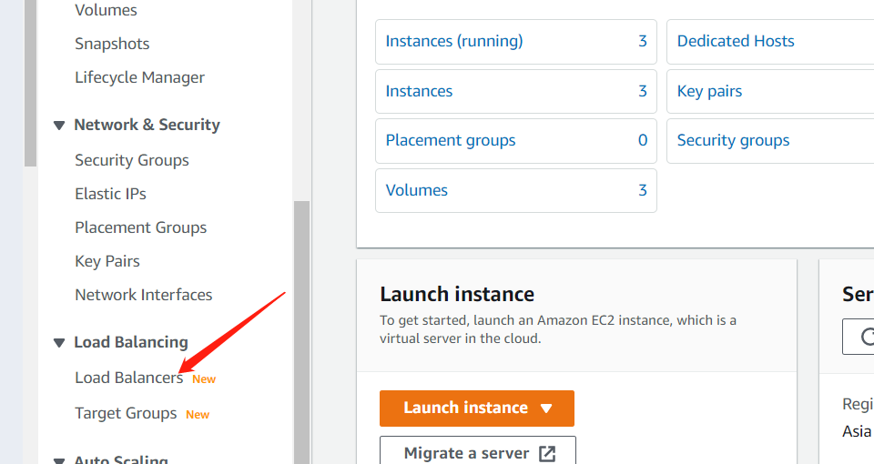The height and width of the screenshot is (464, 874).
Task: Collapse the Network & Security section
Action: click(59, 126)
